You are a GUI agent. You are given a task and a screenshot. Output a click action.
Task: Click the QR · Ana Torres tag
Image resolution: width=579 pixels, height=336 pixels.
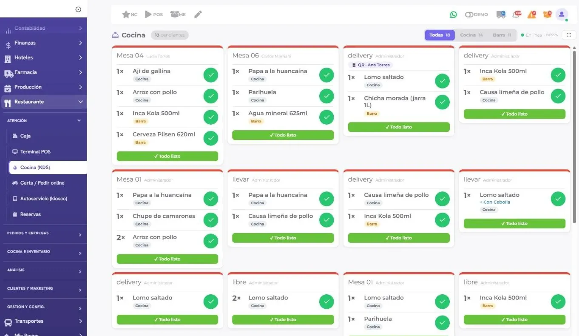tap(370, 65)
